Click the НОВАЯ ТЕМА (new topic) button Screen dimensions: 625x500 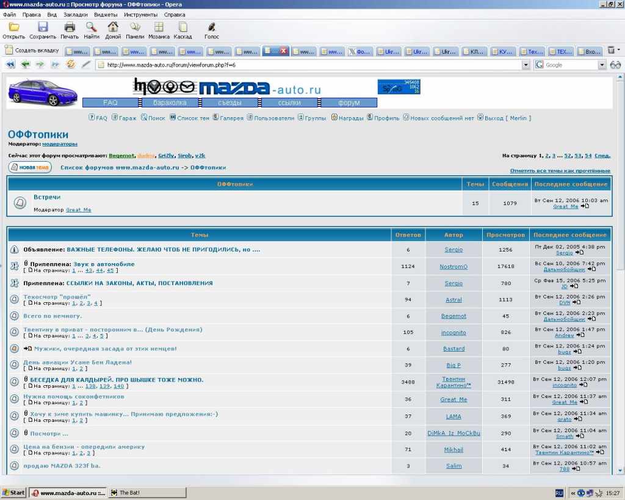30,167
